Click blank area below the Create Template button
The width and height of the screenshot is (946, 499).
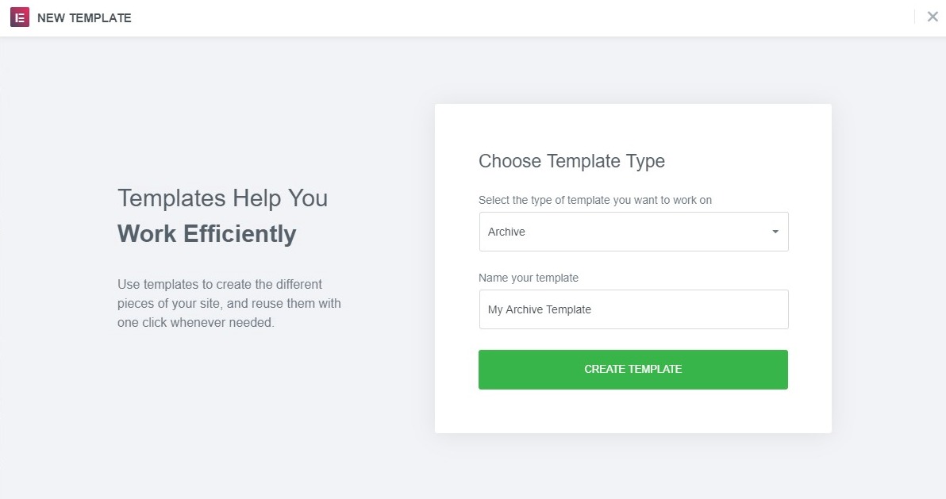(x=633, y=411)
